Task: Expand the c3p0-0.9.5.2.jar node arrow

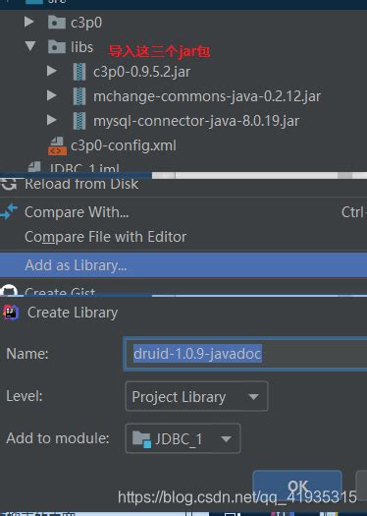Action: coord(52,71)
